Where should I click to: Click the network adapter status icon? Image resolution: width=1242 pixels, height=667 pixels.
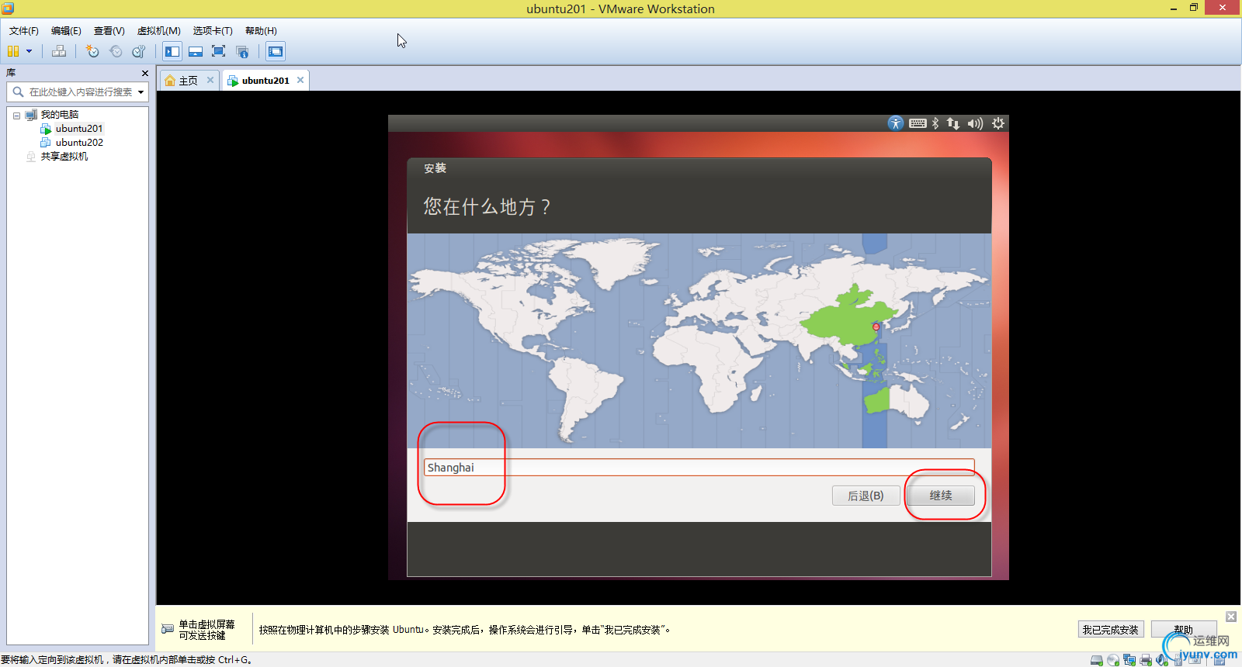(x=1129, y=661)
